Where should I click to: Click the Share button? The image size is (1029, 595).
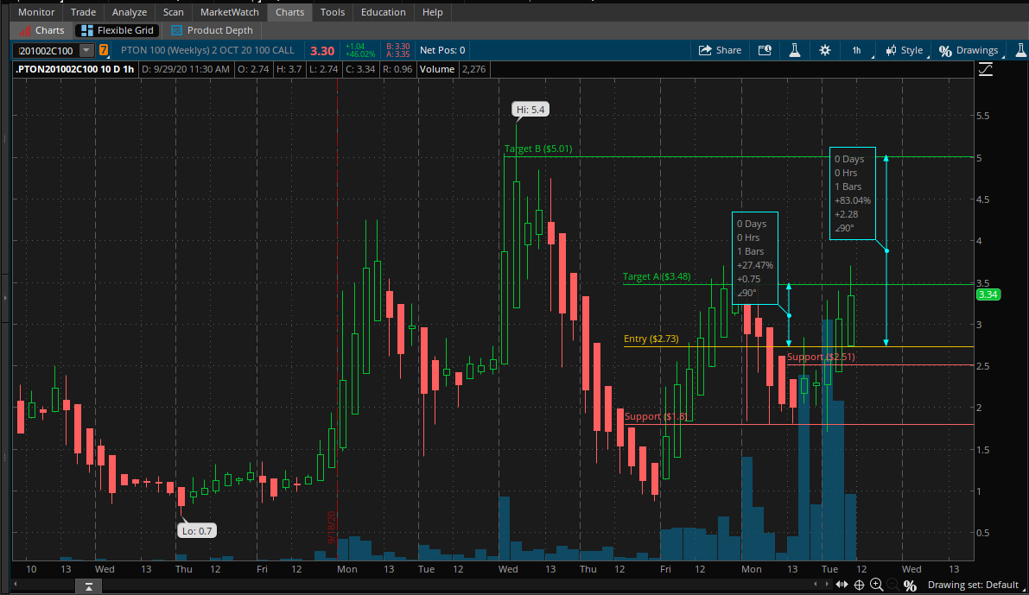[721, 50]
